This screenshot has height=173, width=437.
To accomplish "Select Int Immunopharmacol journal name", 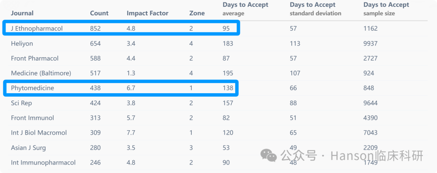I will [x=43, y=163].
